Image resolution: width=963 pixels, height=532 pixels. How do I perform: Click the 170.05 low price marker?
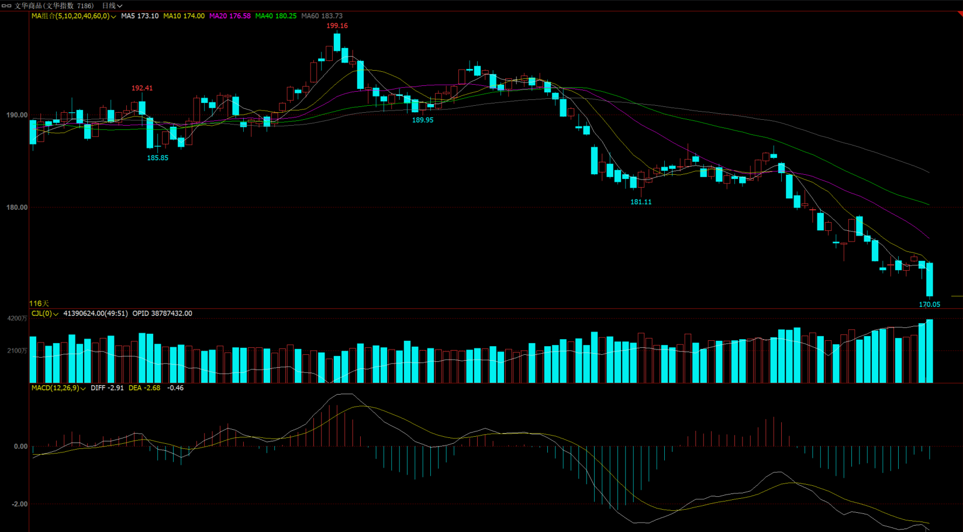click(929, 305)
